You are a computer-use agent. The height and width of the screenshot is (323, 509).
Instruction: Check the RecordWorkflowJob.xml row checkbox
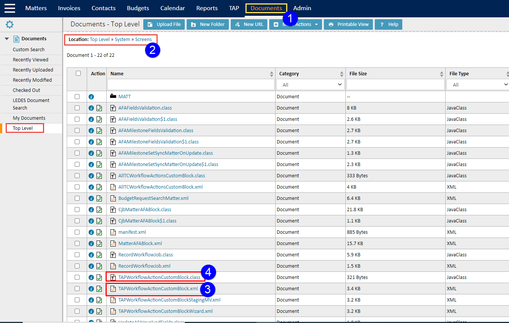(x=77, y=266)
